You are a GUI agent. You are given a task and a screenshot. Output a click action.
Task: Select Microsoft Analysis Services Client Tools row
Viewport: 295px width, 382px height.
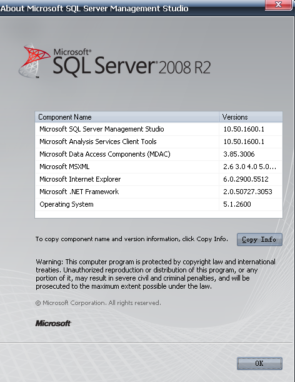tap(159, 142)
